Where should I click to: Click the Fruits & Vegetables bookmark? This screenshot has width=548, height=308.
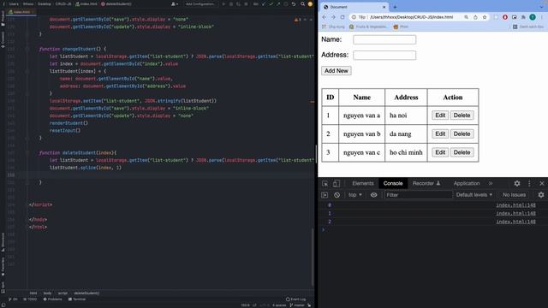point(368,27)
